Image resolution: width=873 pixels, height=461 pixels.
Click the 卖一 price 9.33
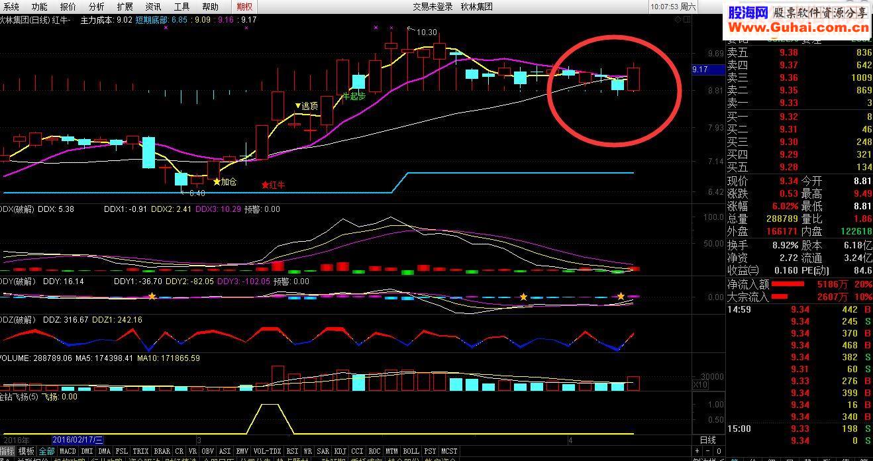click(x=788, y=103)
